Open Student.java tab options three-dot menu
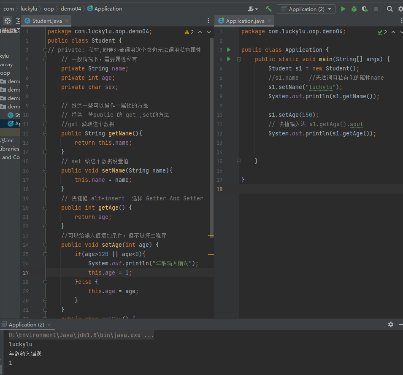403x375 pixels. (208, 21)
